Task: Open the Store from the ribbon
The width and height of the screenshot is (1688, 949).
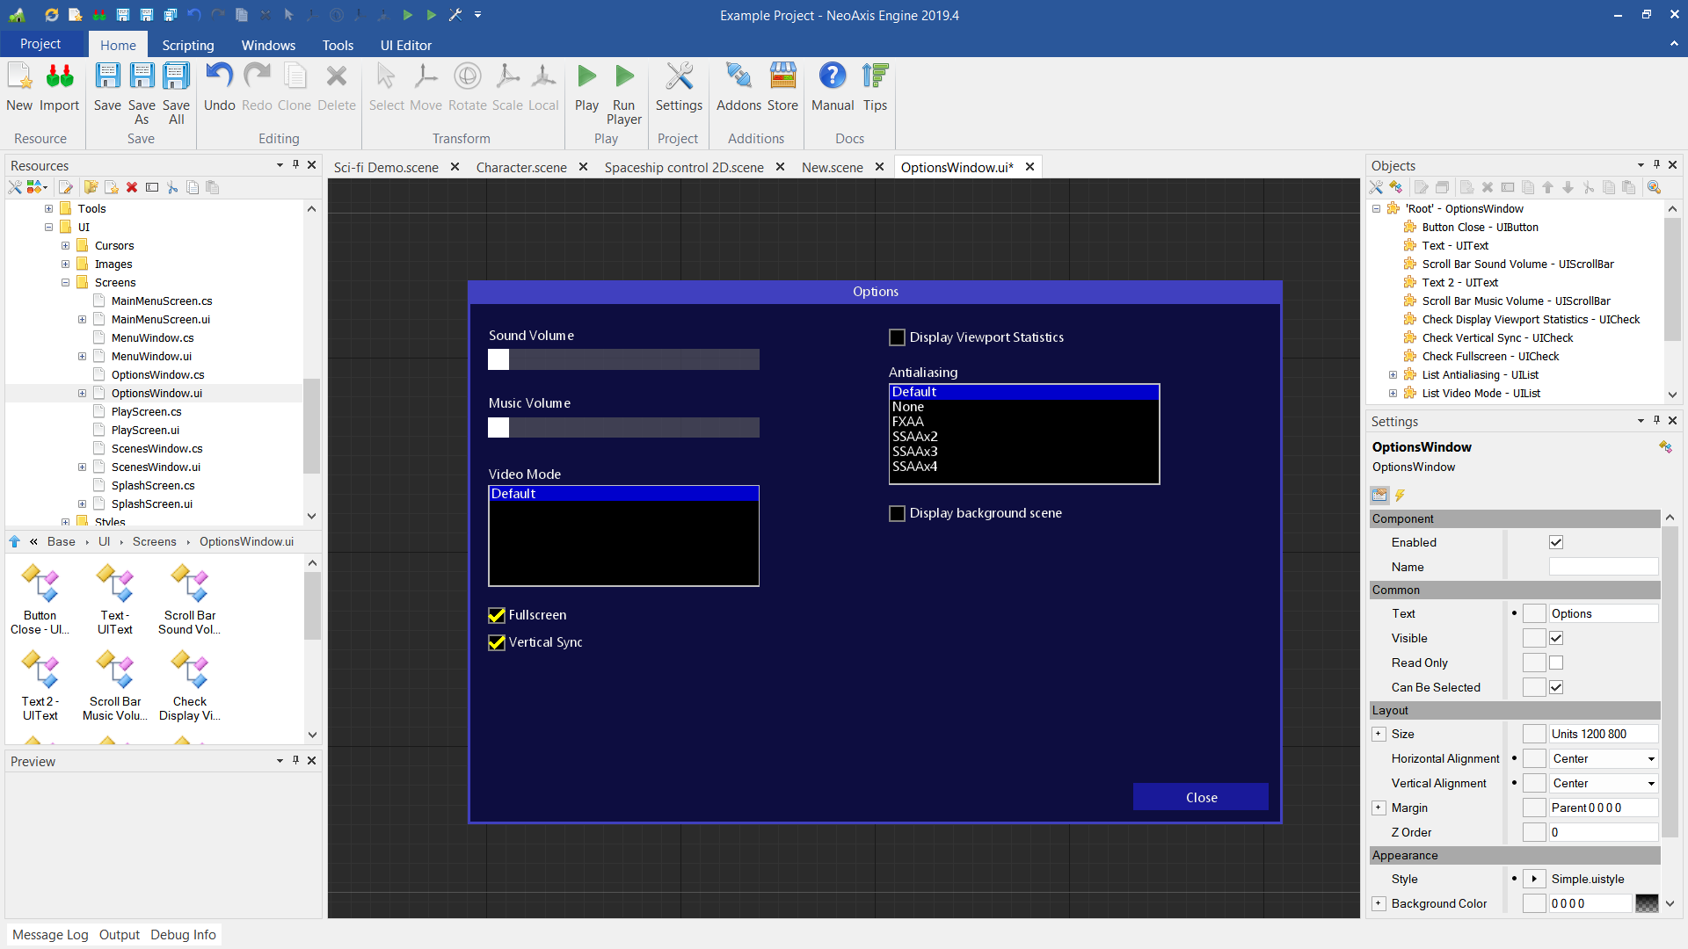Action: click(x=782, y=77)
